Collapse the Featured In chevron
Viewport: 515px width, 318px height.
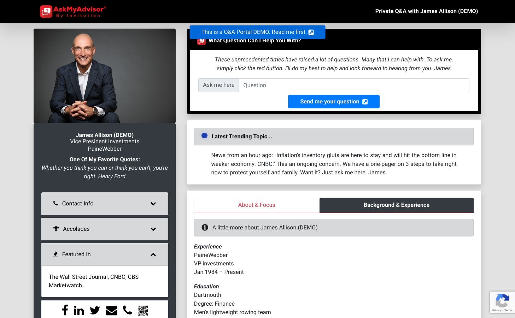pos(153,254)
